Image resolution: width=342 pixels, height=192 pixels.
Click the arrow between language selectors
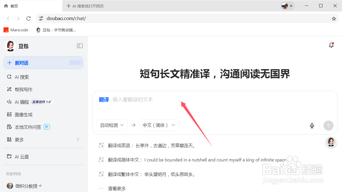tap(133, 125)
